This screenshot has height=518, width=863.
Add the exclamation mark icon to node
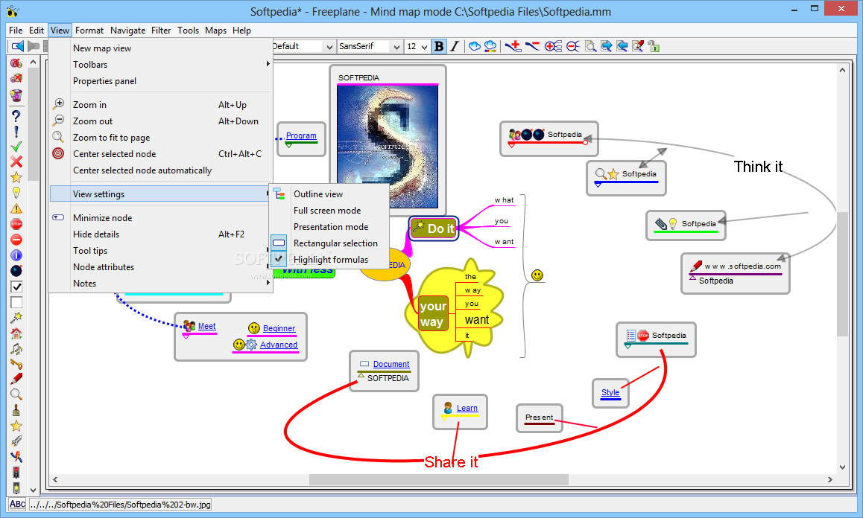(x=16, y=132)
